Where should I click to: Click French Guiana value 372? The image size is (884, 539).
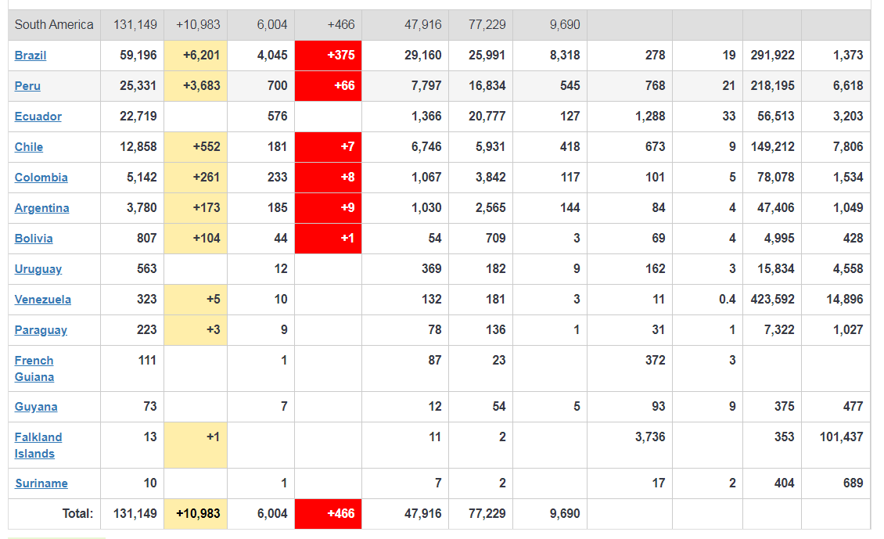655,361
